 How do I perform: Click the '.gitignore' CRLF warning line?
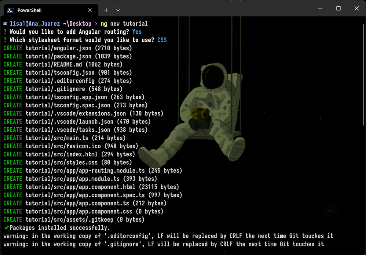[x=164, y=244]
